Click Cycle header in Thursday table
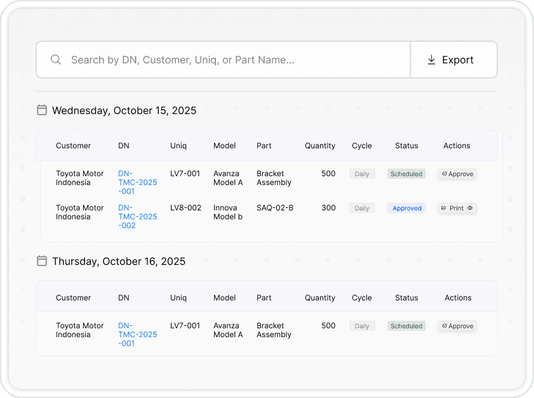The image size is (534, 398). [x=362, y=298]
